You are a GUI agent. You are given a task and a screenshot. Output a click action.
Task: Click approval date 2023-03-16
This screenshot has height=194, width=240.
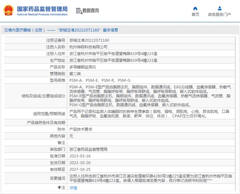[80, 156]
